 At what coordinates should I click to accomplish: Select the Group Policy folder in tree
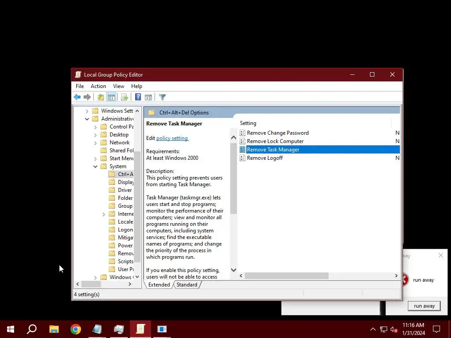[121, 206]
